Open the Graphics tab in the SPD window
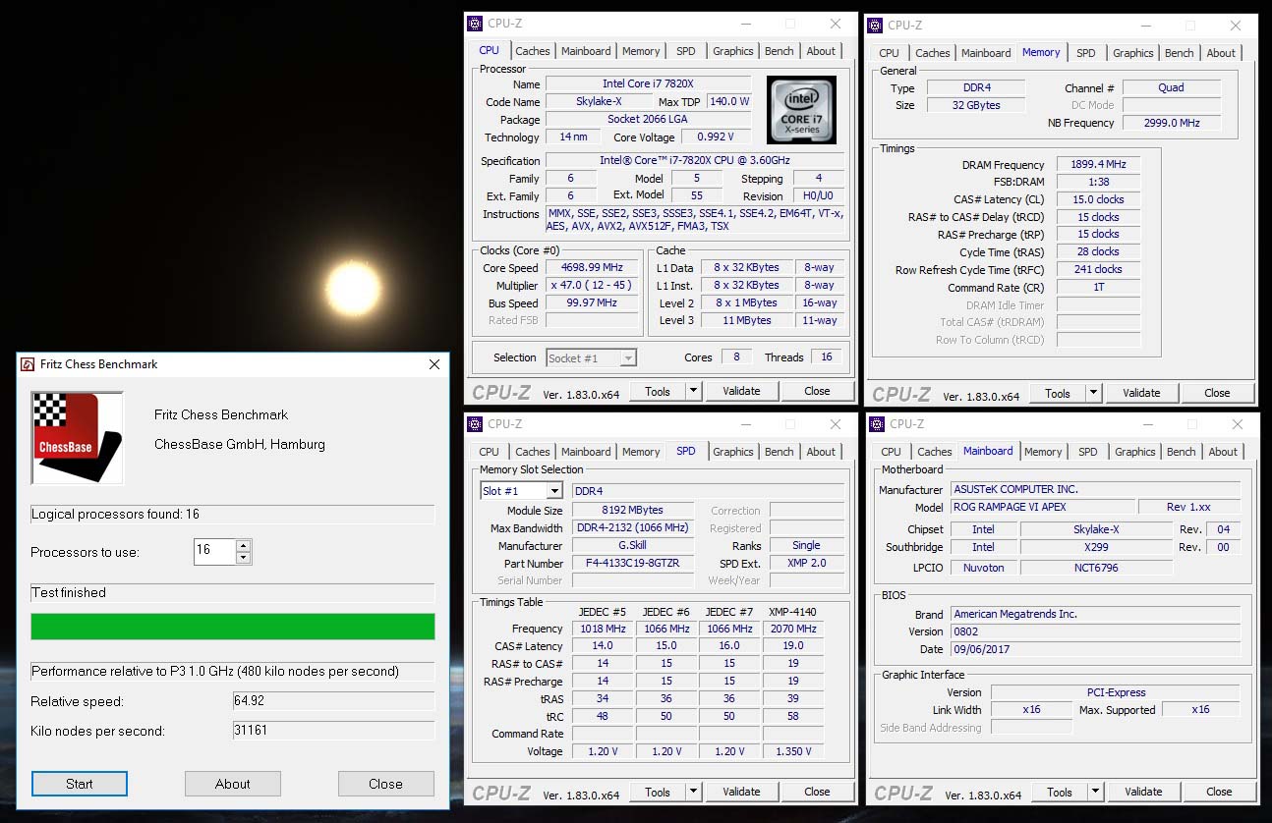The height and width of the screenshot is (823, 1272). pyautogui.click(x=732, y=452)
